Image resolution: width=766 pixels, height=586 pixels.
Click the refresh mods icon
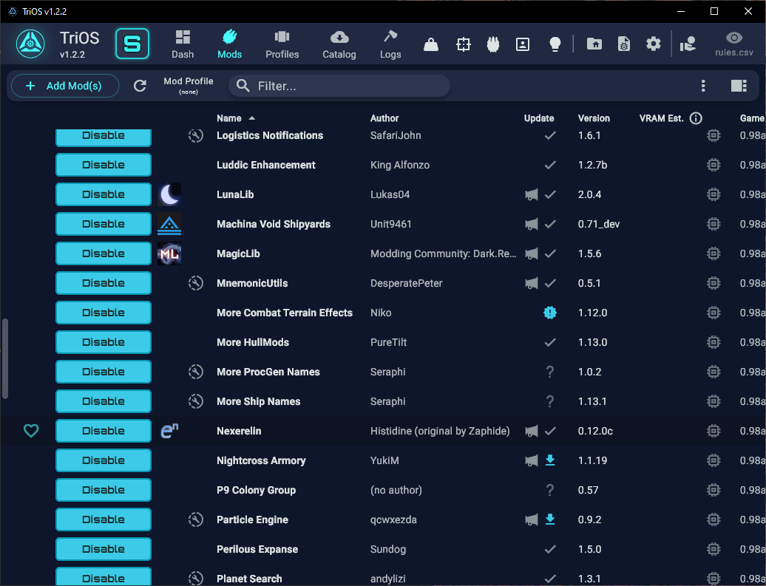tap(140, 86)
